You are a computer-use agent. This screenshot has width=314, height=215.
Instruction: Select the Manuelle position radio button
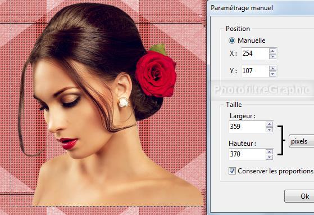click(x=232, y=41)
